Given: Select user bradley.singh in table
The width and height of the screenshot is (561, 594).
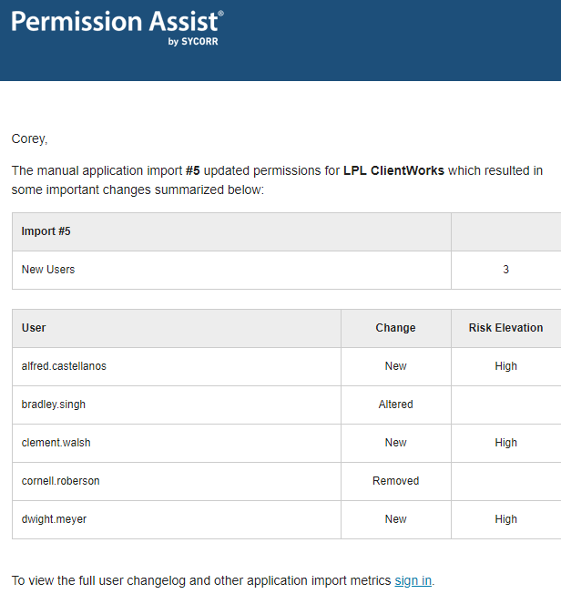Looking at the screenshot, I should tap(53, 405).
